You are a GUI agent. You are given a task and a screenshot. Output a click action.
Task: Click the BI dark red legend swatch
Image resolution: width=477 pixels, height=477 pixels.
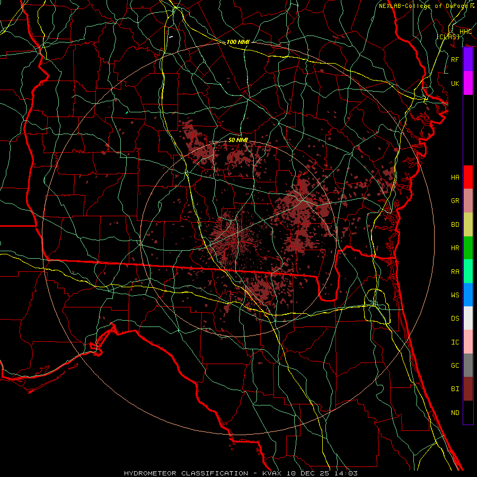pos(468,389)
